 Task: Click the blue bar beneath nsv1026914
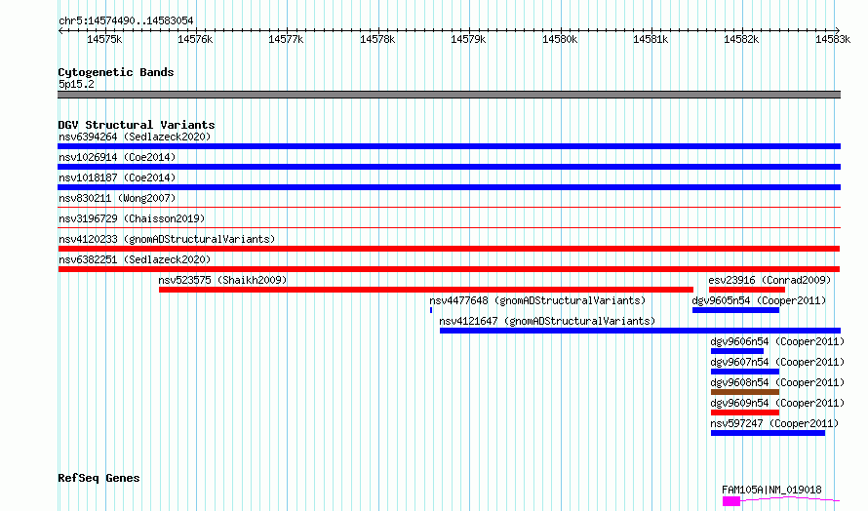point(449,167)
